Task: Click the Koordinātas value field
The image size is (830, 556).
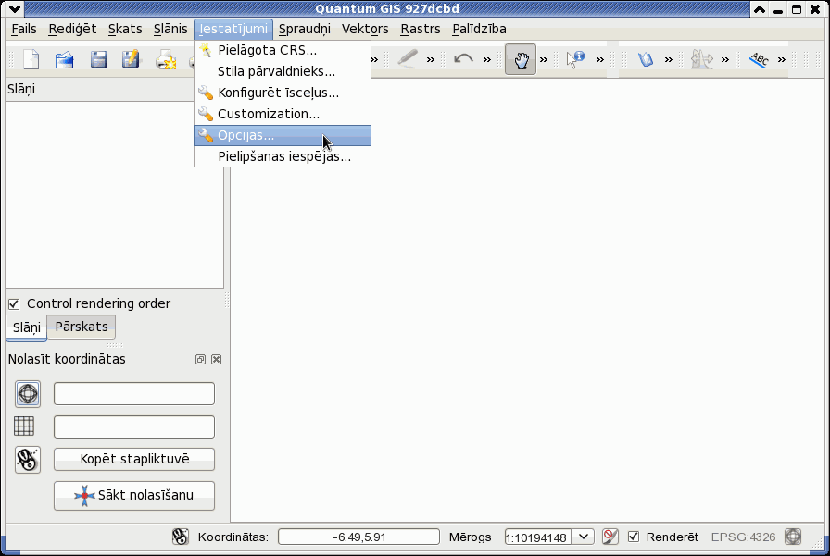Action: pyautogui.click(x=358, y=537)
